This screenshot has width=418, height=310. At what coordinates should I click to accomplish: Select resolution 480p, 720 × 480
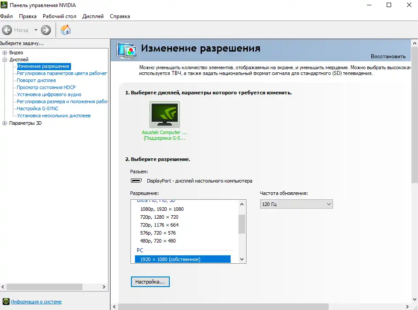158,241
